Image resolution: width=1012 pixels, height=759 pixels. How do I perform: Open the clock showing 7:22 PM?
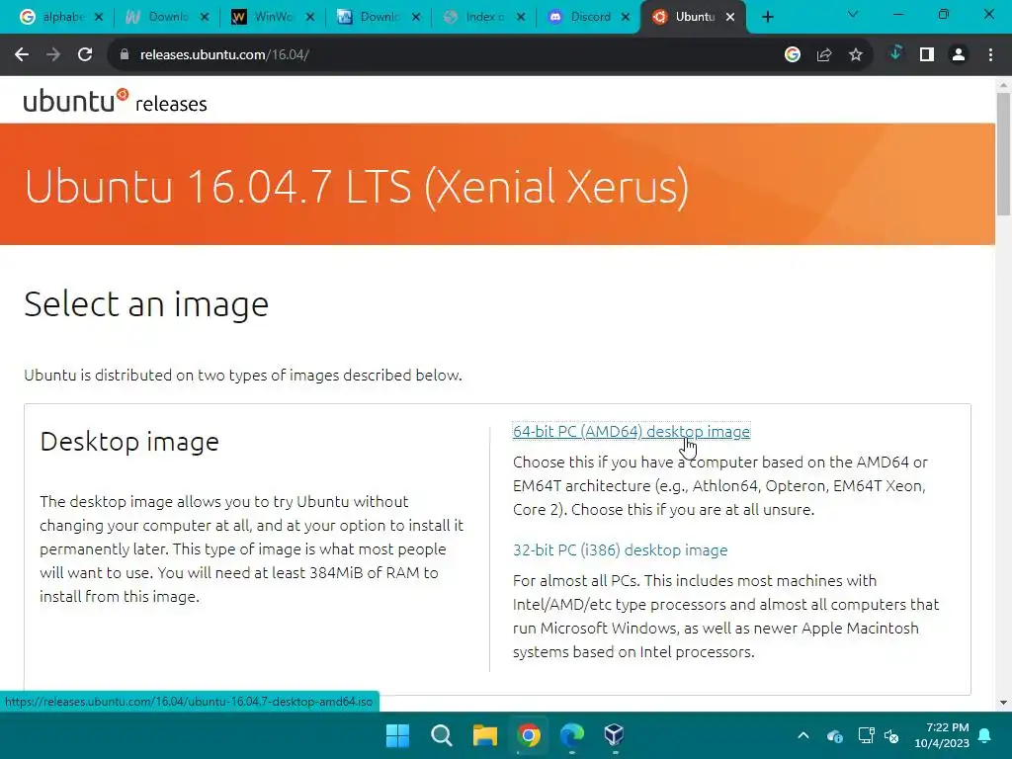(942, 735)
